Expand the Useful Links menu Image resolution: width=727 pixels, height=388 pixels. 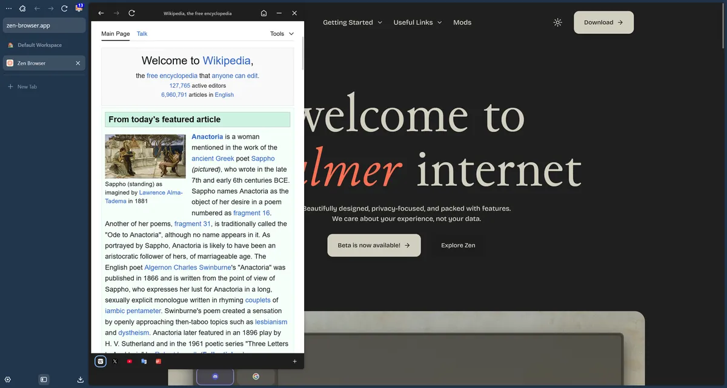418,22
